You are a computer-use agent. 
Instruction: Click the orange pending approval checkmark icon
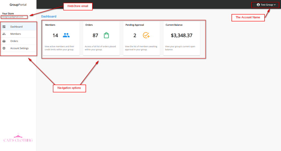point(146,35)
